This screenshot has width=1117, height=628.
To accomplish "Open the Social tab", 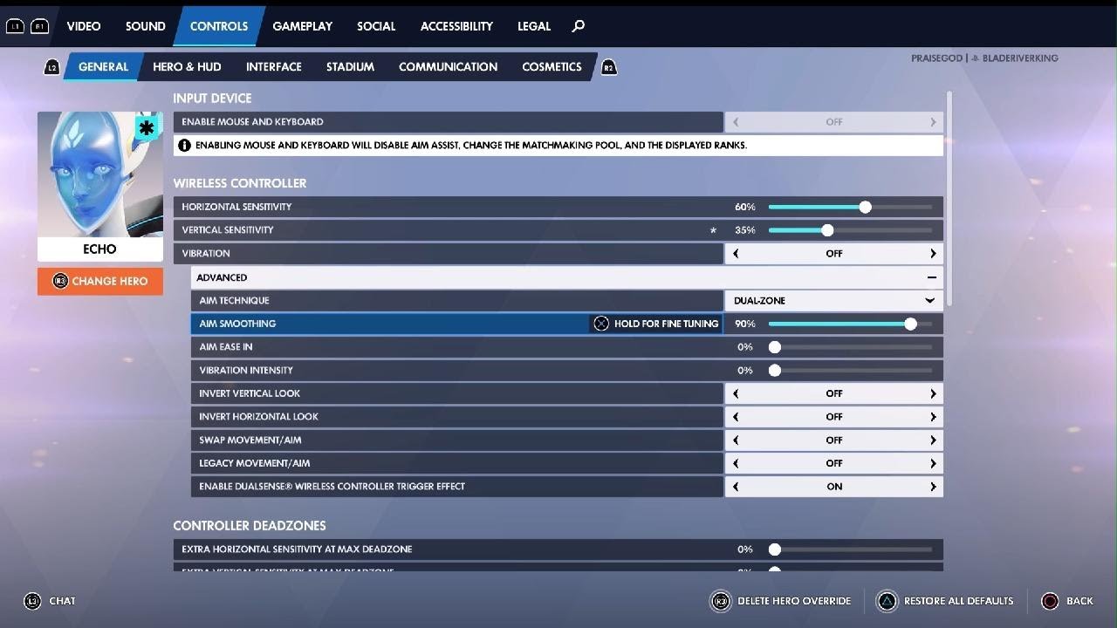I will tap(376, 26).
